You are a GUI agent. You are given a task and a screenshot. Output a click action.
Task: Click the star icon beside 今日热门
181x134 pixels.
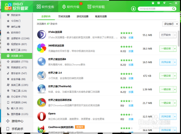pyautogui.click(x=8, y=21)
